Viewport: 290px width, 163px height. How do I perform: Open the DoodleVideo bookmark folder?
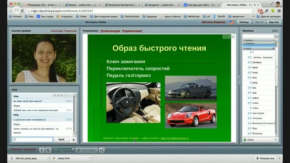pyautogui.click(x=130, y=16)
